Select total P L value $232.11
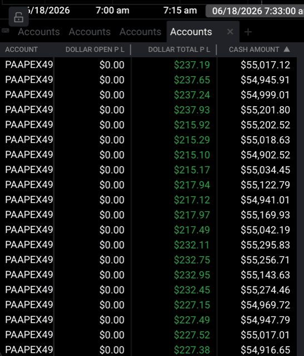 (192, 245)
